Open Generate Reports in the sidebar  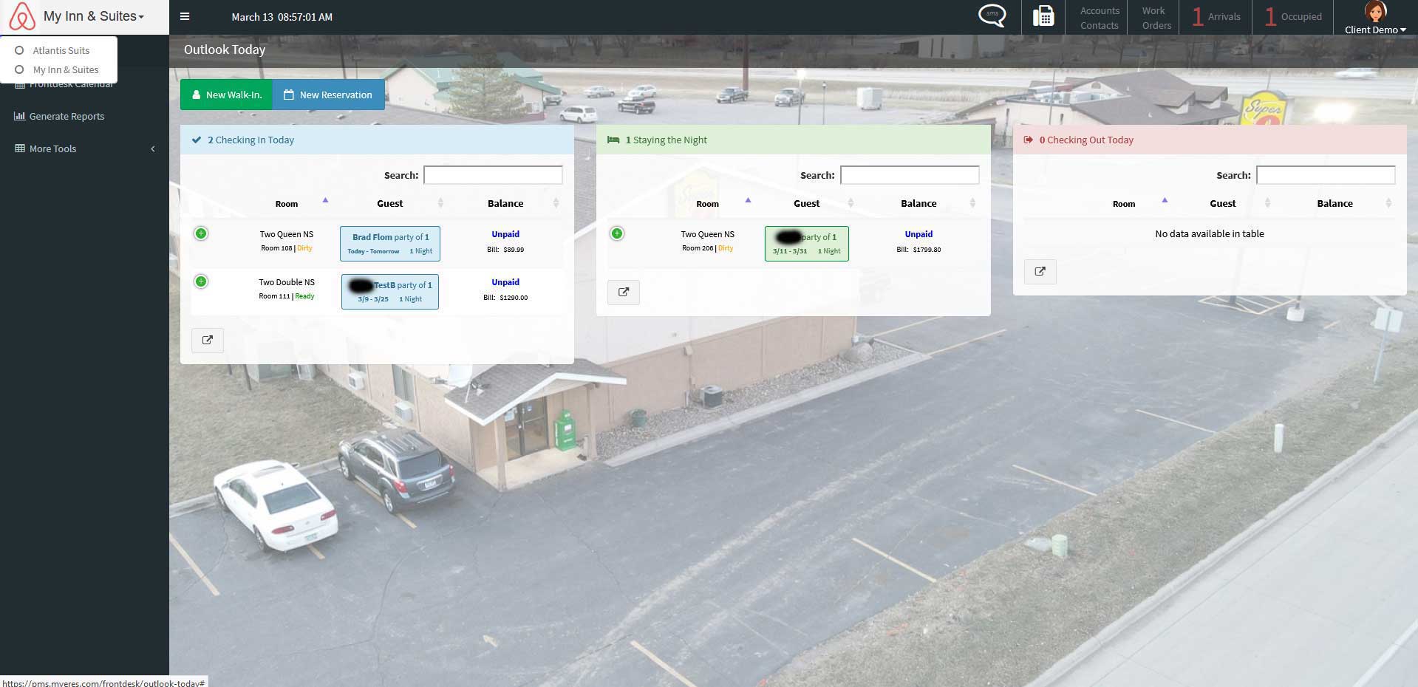pos(67,116)
